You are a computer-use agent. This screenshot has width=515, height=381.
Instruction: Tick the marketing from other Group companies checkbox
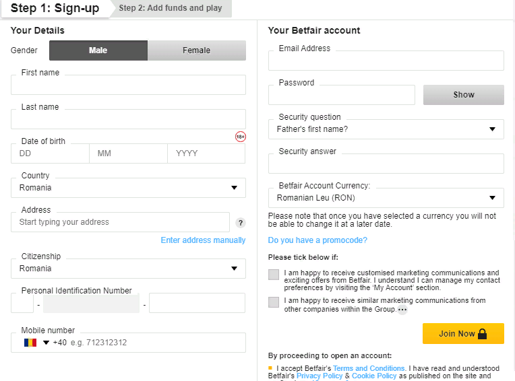[x=274, y=302]
